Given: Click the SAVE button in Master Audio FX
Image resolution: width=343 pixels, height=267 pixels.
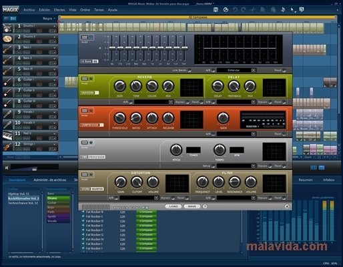Looking at the screenshot, I should (x=192, y=206).
